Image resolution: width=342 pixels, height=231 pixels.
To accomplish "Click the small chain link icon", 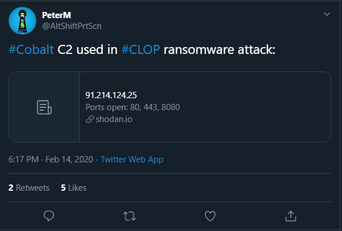I will (89, 119).
